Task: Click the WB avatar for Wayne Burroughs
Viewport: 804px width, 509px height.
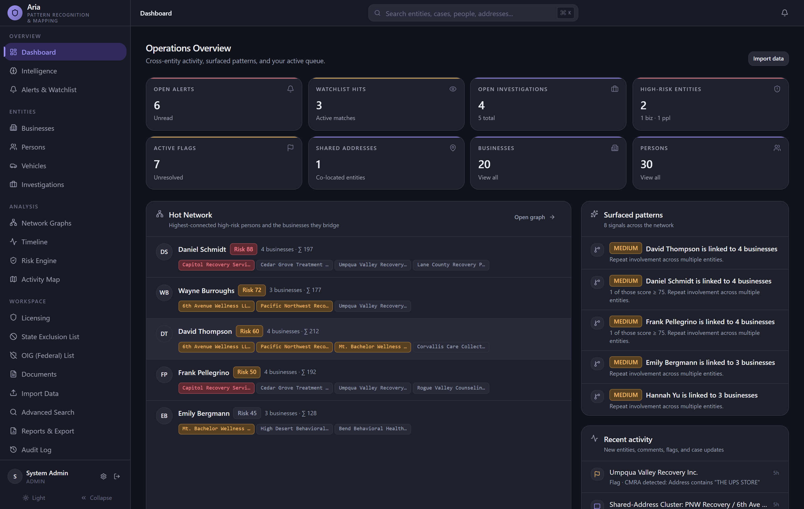Action: tap(164, 293)
